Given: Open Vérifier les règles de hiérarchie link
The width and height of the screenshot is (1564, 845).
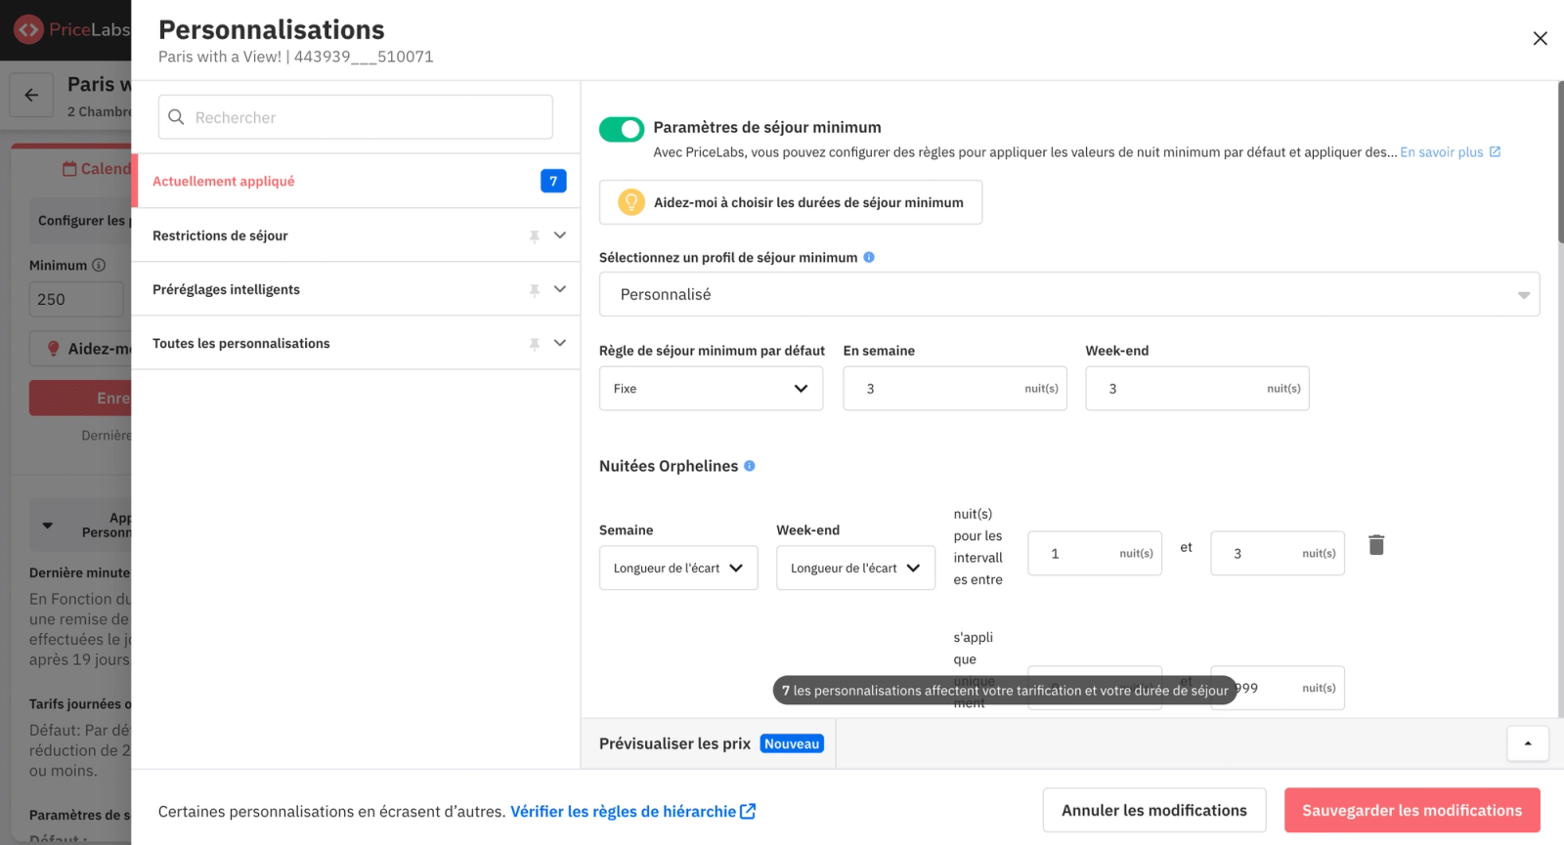Looking at the screenshot, I should tap(632, 811).
